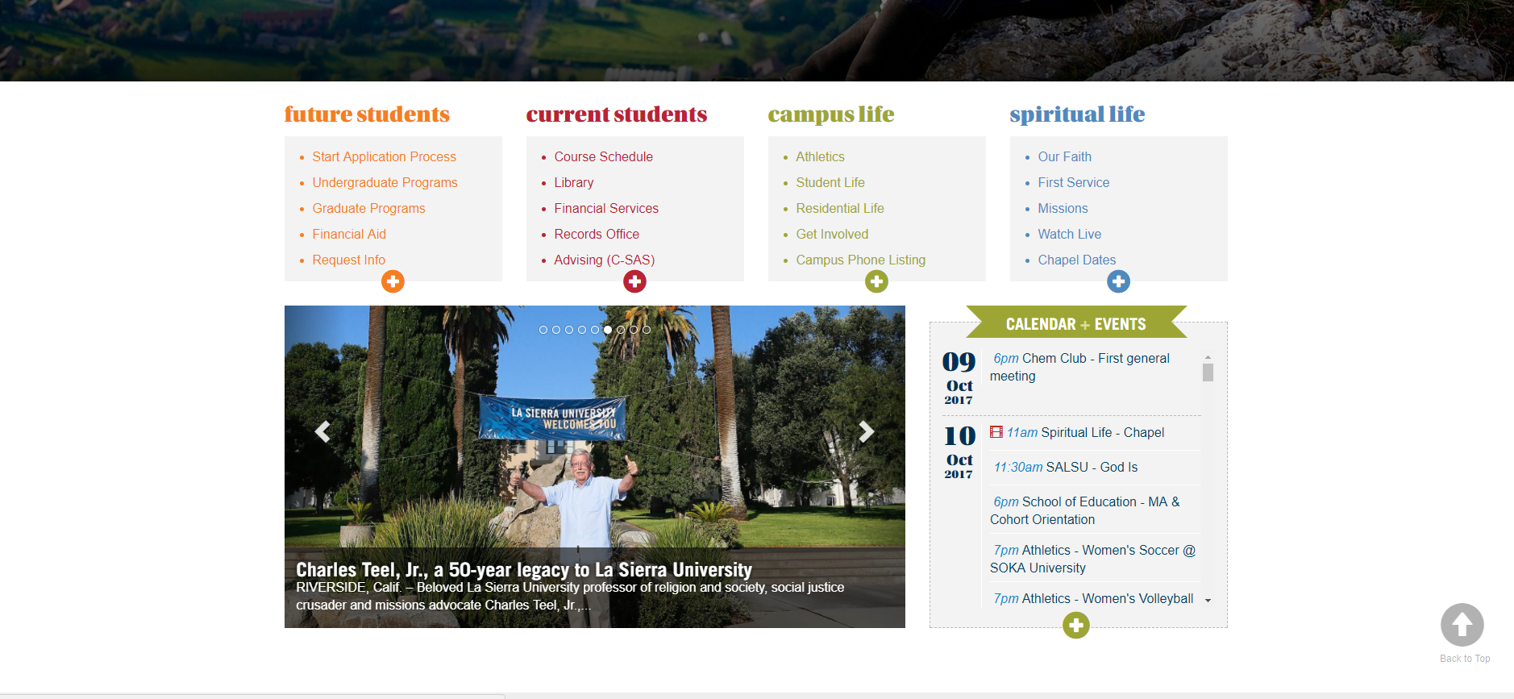Image resolution: width=1514 pixels, height=699 pixels.
Task: Click the video icon beside Spiritual Life Chapel
Action: pyautogui.click(x=996, y=432)
